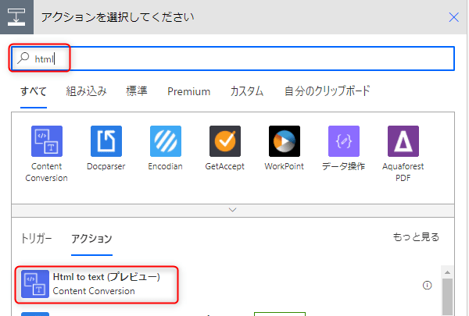The height and width of the screenshot is (316, 469).
Task: Open the 標準 connectors tab
Action: click(138, 91)
